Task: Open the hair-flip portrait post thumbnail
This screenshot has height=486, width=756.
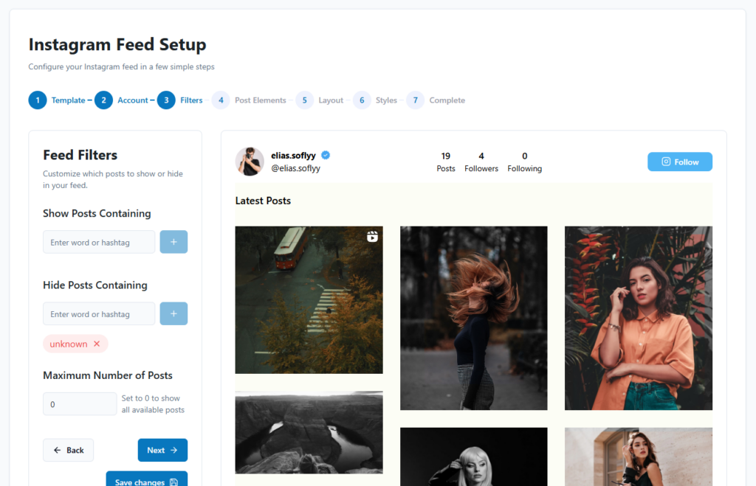Action: point(473,318)
